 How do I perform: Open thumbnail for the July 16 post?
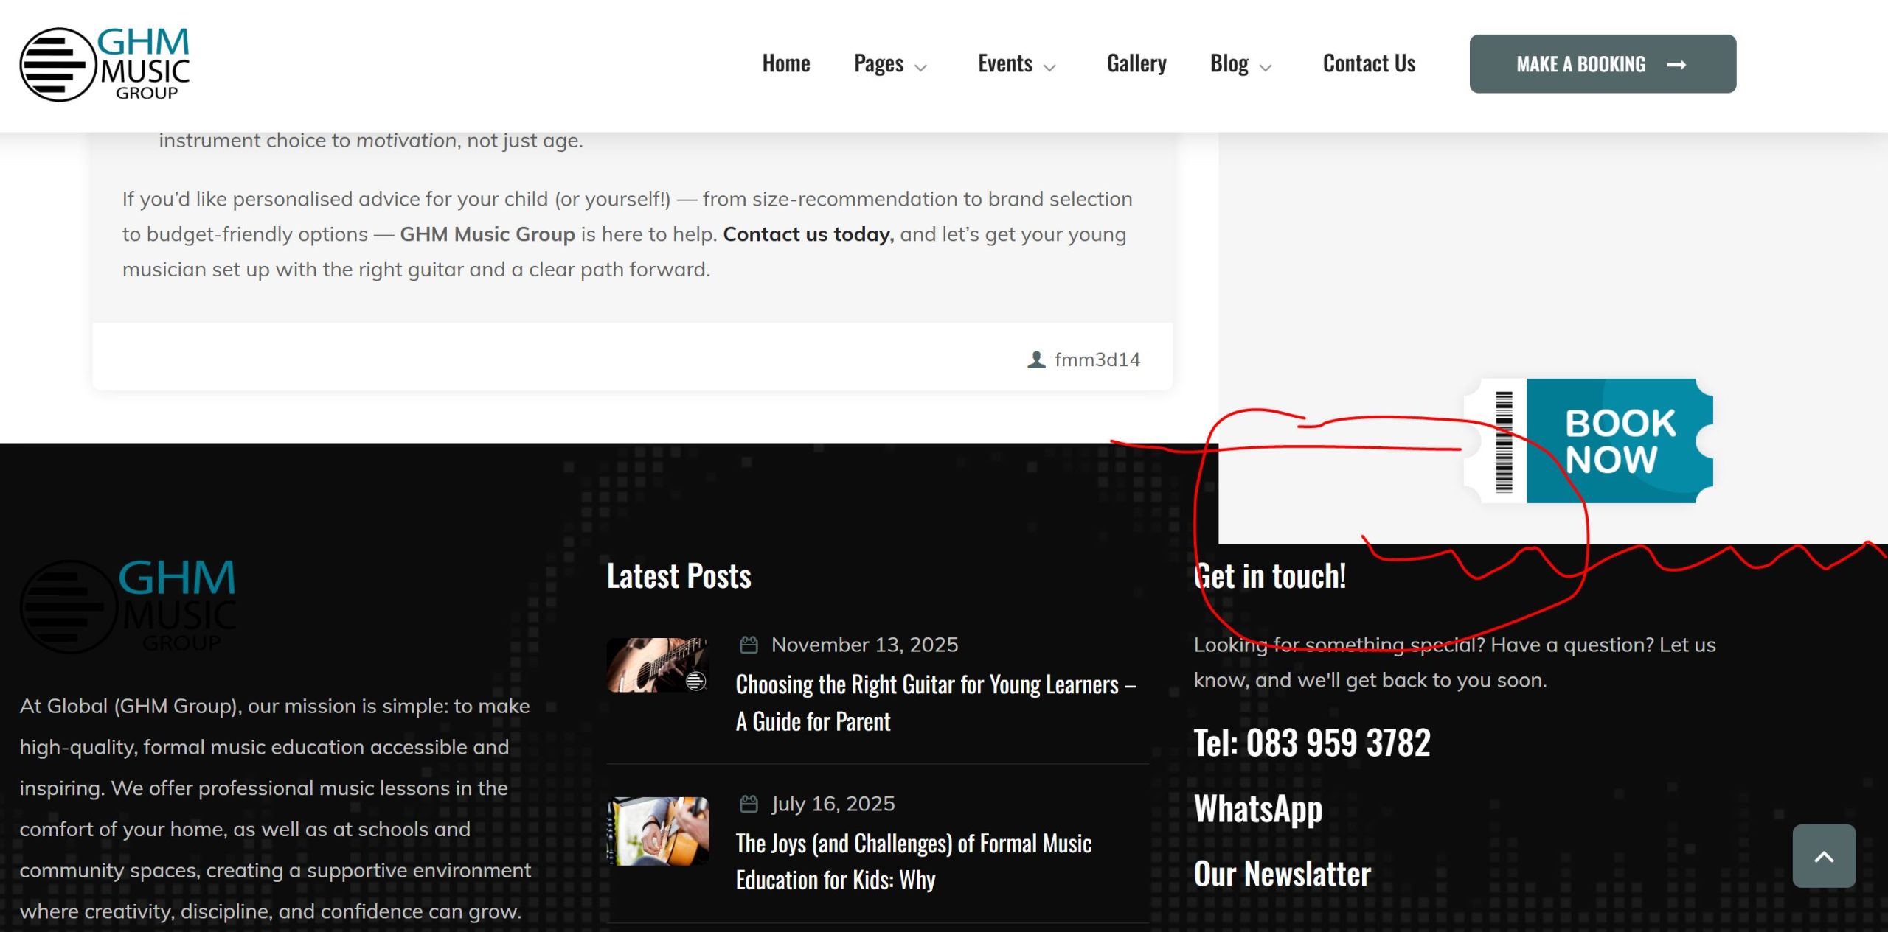(x=657, y=830)
